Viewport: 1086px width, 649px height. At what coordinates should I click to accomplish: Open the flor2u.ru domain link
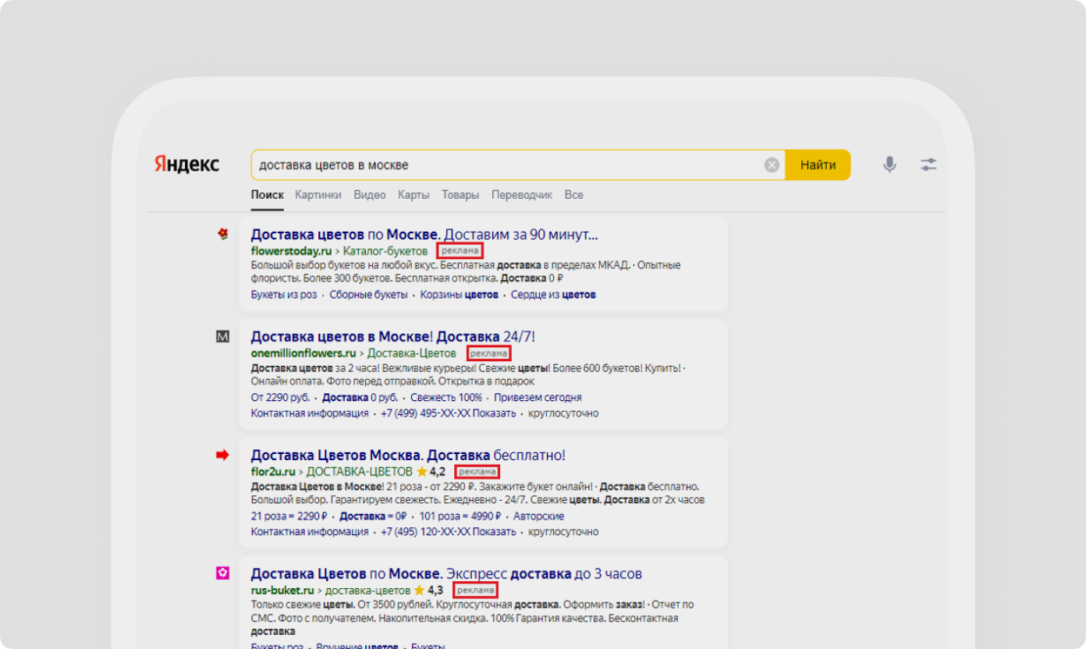coord(273,472)
